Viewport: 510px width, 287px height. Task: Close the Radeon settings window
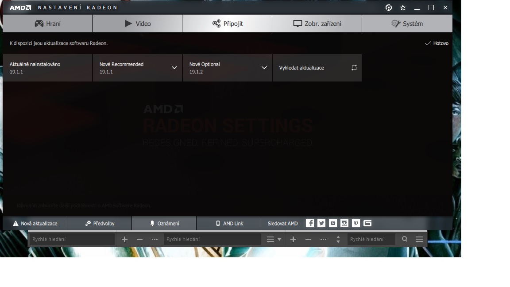(445, 8)
